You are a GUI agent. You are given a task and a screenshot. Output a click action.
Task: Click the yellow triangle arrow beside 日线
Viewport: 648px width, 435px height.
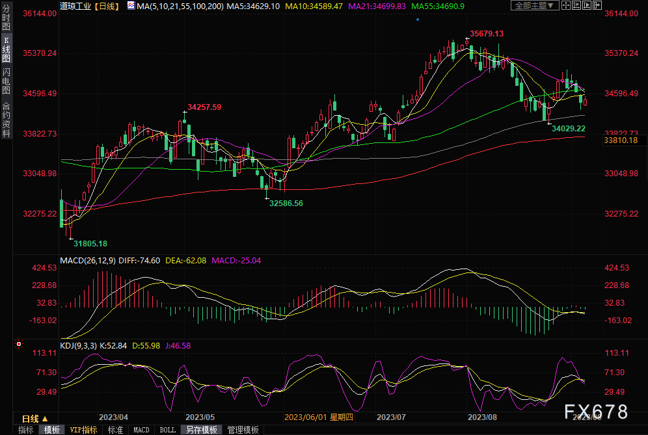(x=45, y=419)
